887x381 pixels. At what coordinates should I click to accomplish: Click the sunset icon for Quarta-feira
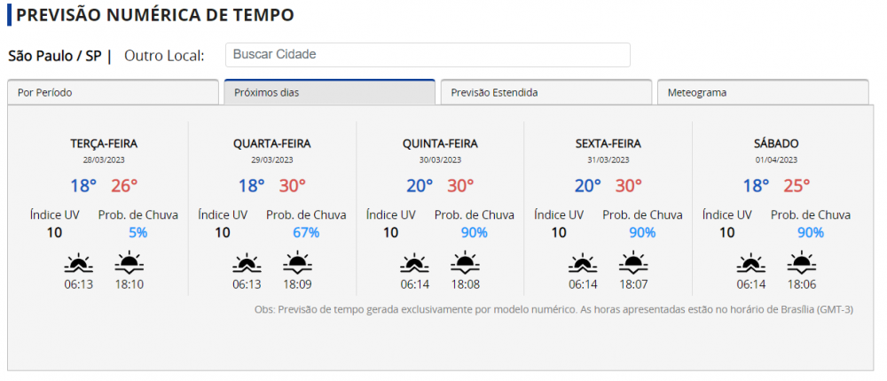click(x=296, y=263)
